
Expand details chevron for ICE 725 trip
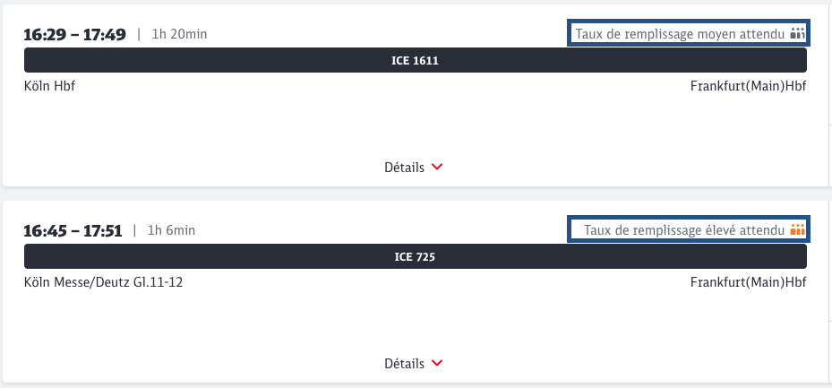click(x=437, y=364)
